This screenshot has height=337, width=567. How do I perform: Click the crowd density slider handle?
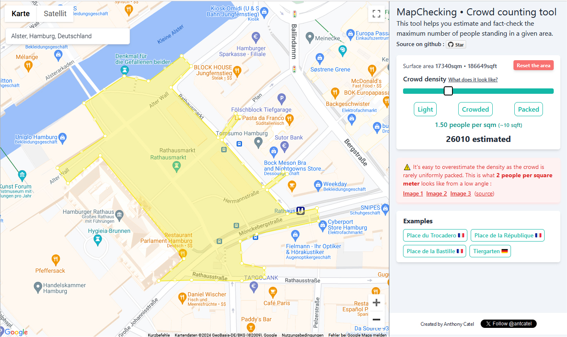(x=448, y=91)
